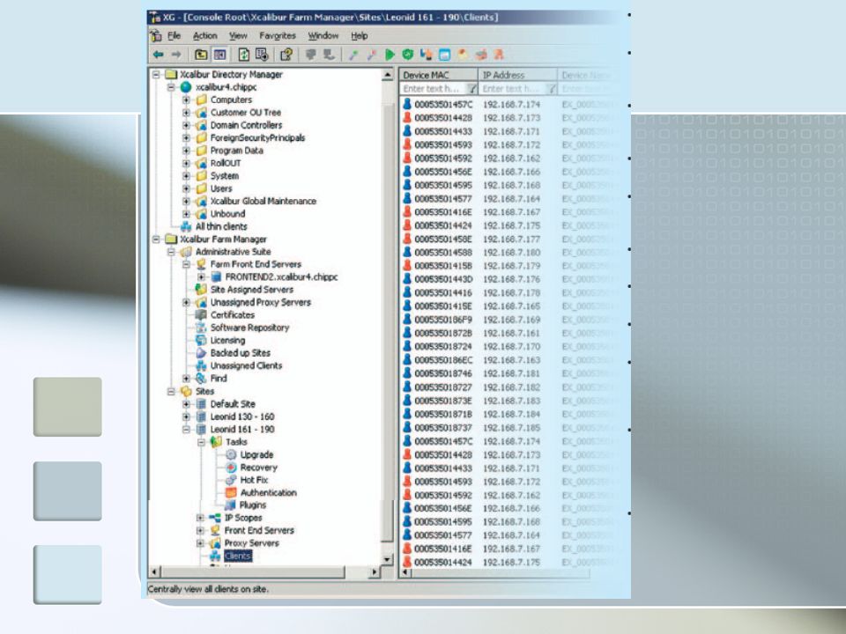Click the Recovery task icon

click(231, 468)
